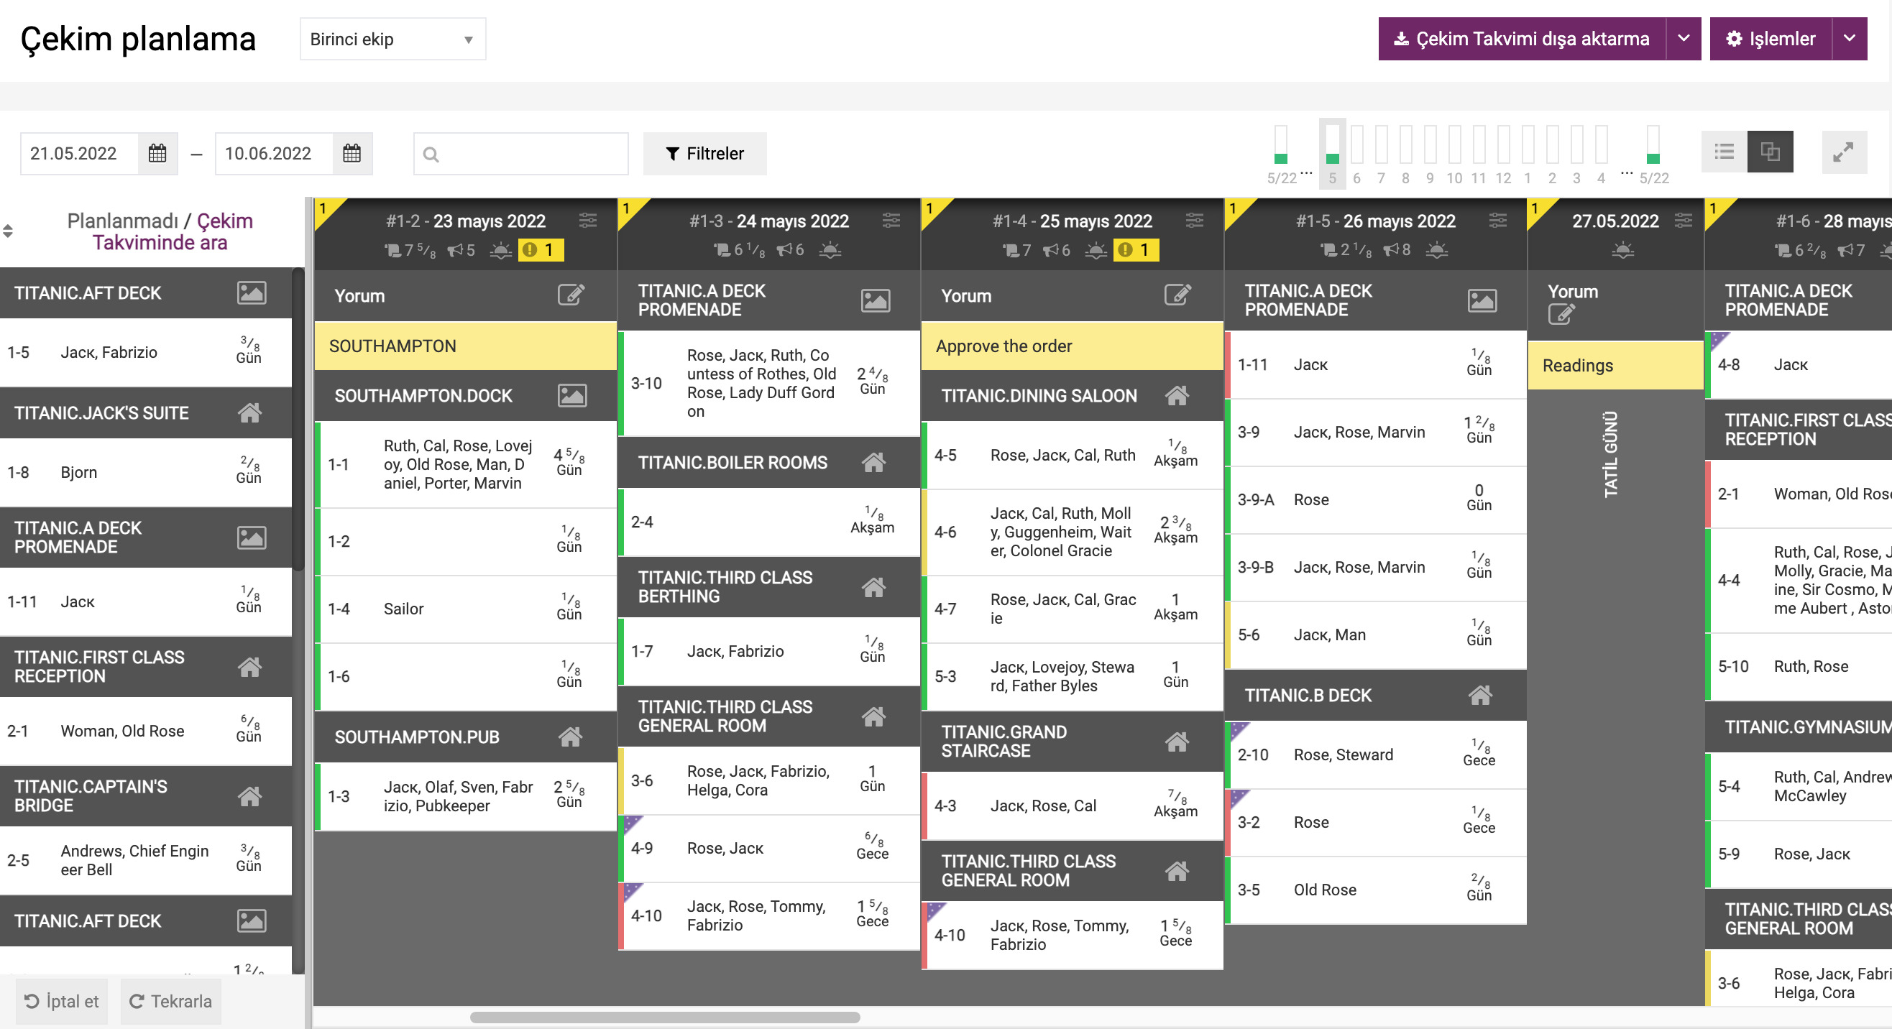Image resolution: width=1892 pixels, height=1029 pixels.
Task: Click TITANIC.BOILER ROOMS house icon
Action: pyautogui.click(x=874, y=462)
